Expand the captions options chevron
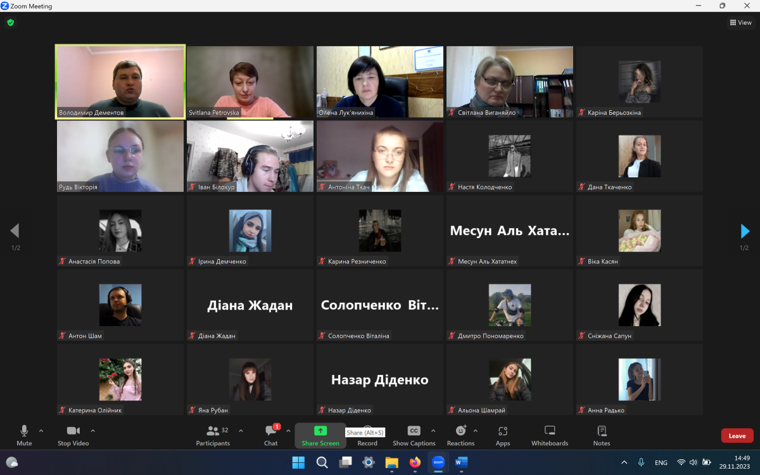760x475 pixels. (433, 431)
